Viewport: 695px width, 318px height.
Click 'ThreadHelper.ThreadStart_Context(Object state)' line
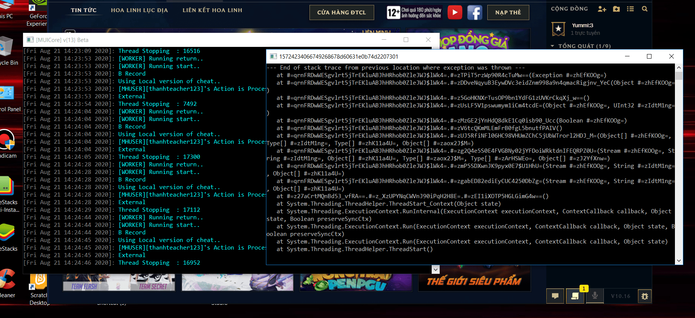389,204
